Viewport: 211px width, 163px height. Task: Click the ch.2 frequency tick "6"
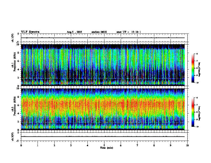tap(19, 105)
